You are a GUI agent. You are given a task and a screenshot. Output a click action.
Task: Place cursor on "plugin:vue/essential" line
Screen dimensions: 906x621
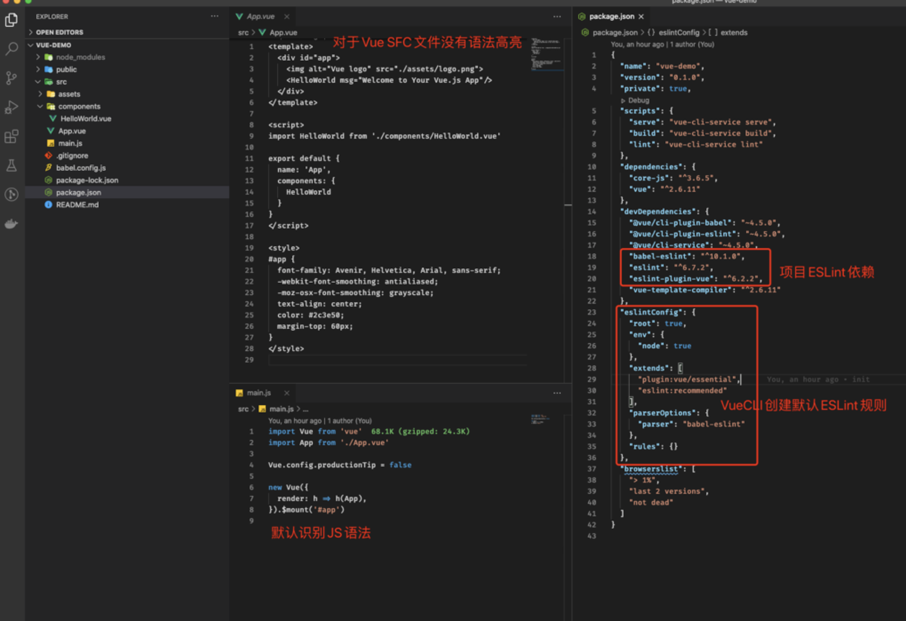pyautogui.click(x=689, y=379)
